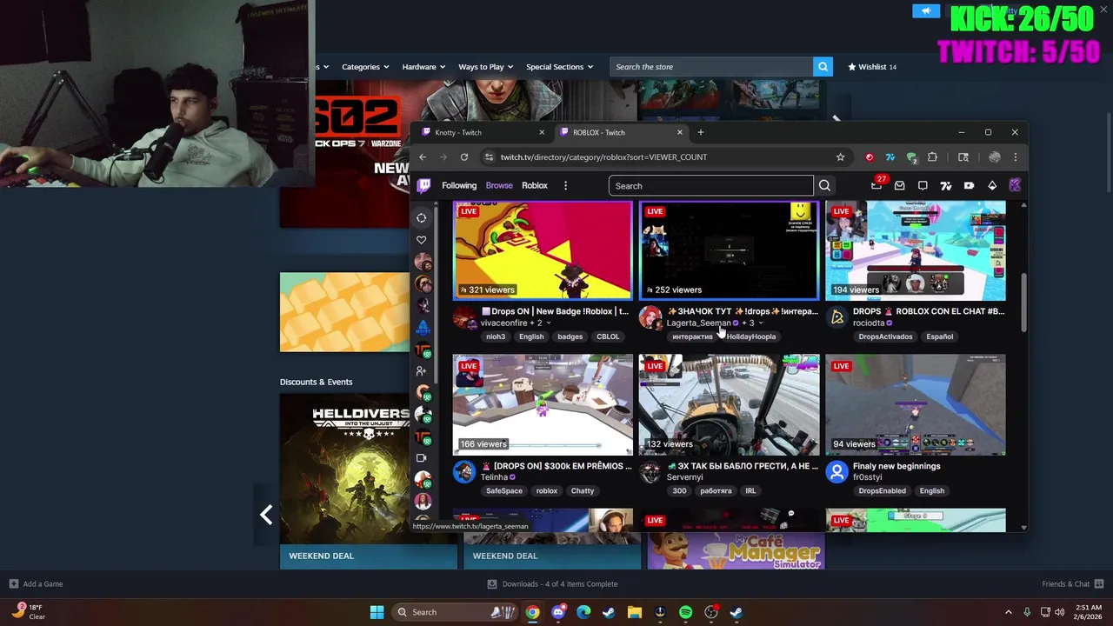Open Chrome three-dot menu
The height and width of the screenshot is (626, 1113).
[x=1015, y=157]
